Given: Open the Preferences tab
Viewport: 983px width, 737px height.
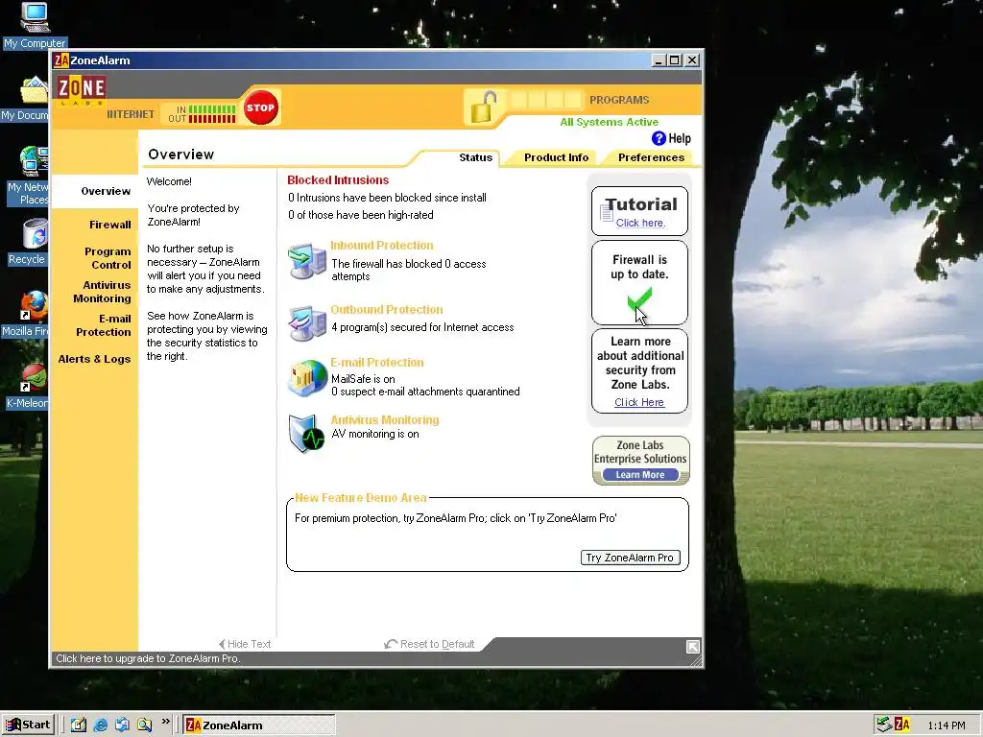Looking at the screenshot, I should click(x=651, y=158).
